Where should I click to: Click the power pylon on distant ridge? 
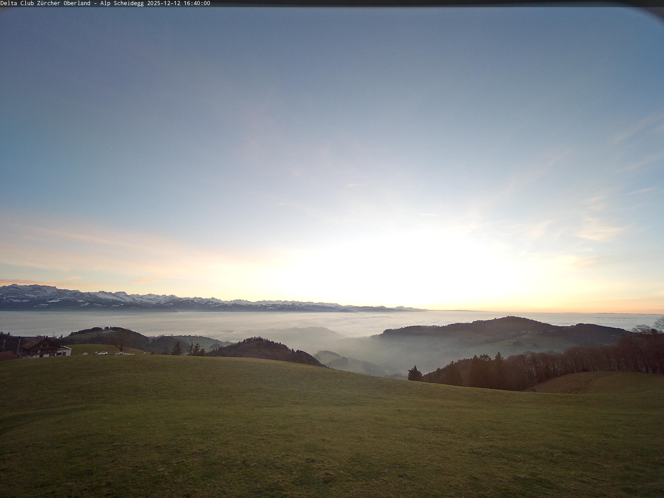(x=54, y=334)
